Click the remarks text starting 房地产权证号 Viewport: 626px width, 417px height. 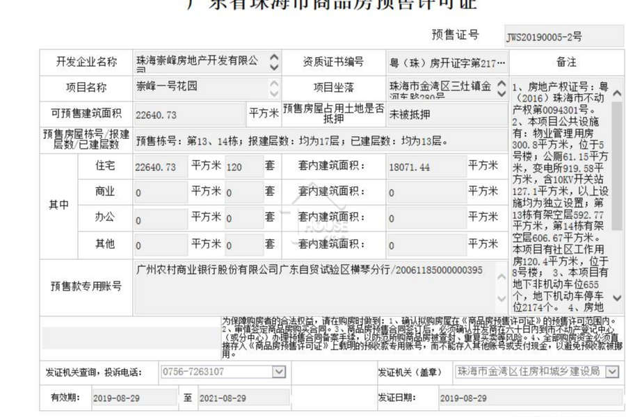(561, 197)
